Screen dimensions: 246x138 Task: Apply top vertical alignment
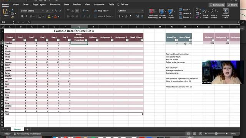[68, 11]
